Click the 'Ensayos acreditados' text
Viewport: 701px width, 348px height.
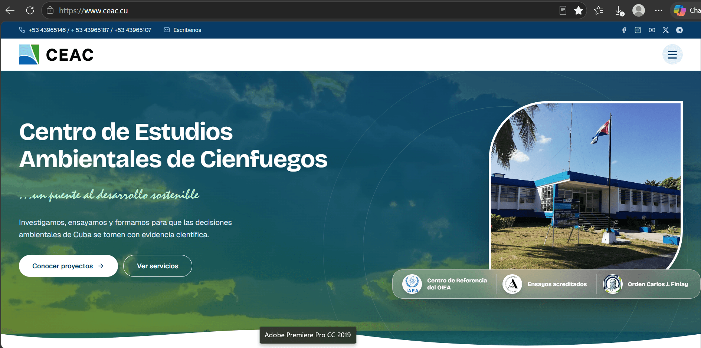point(557,284)
